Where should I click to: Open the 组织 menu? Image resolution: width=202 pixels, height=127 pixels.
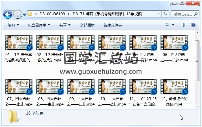[13, 25]
